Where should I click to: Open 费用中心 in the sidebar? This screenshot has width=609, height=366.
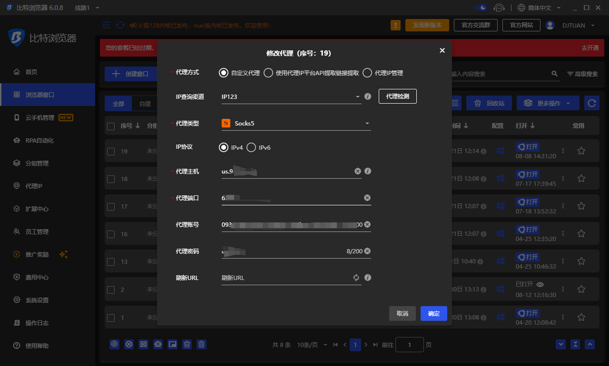(48, 277)
